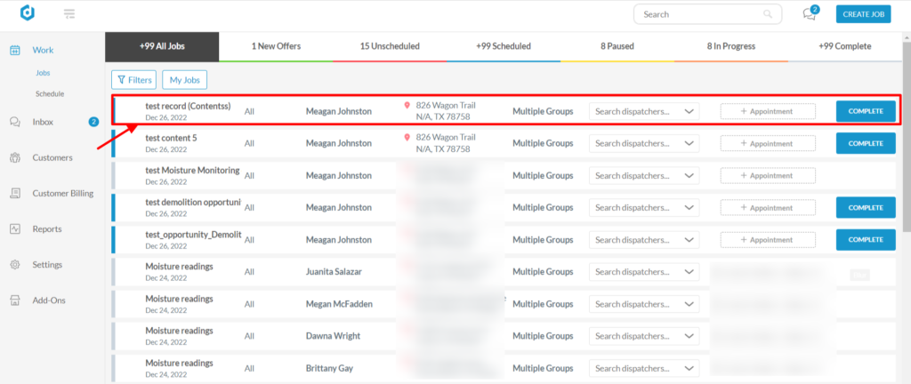Switch to the 15 Unscheduled tab

click(390, 46)
